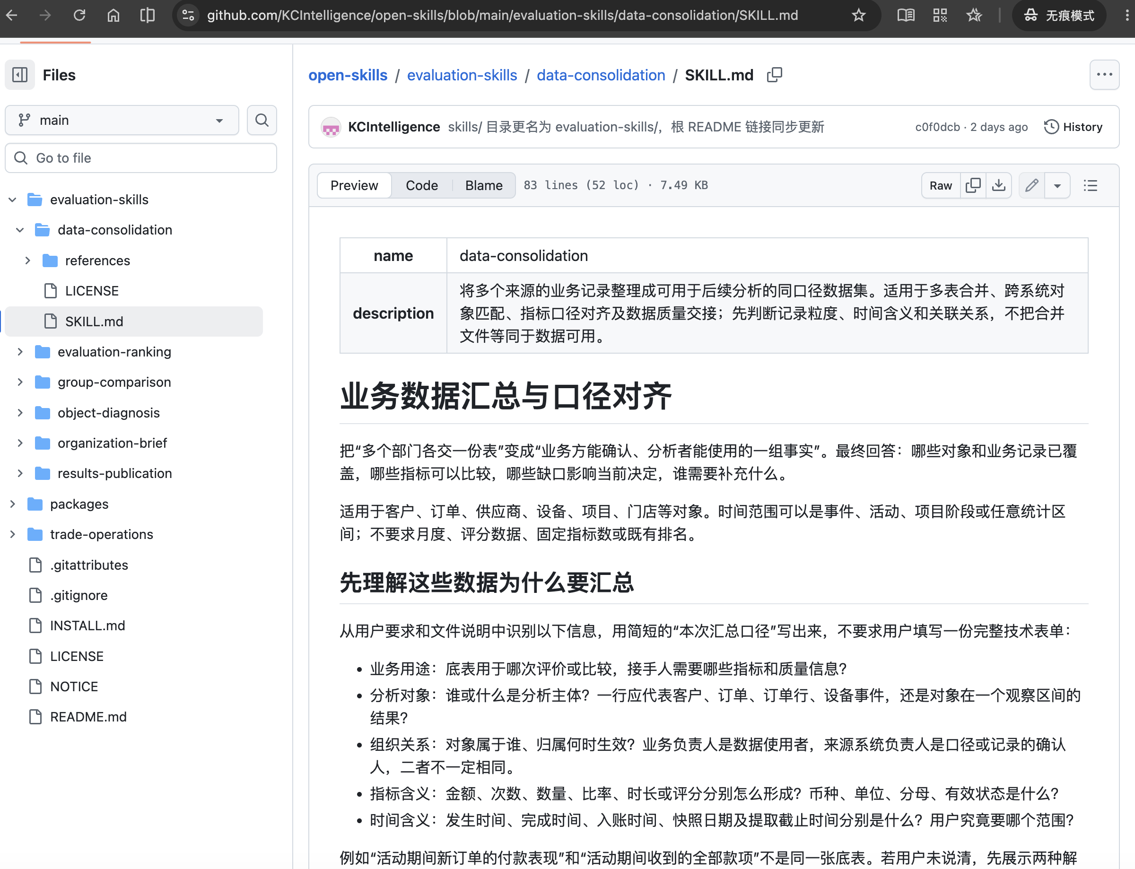Click the QR code icon in toolbar
The width and height of the screenshot is (1135, 869).
940,16
